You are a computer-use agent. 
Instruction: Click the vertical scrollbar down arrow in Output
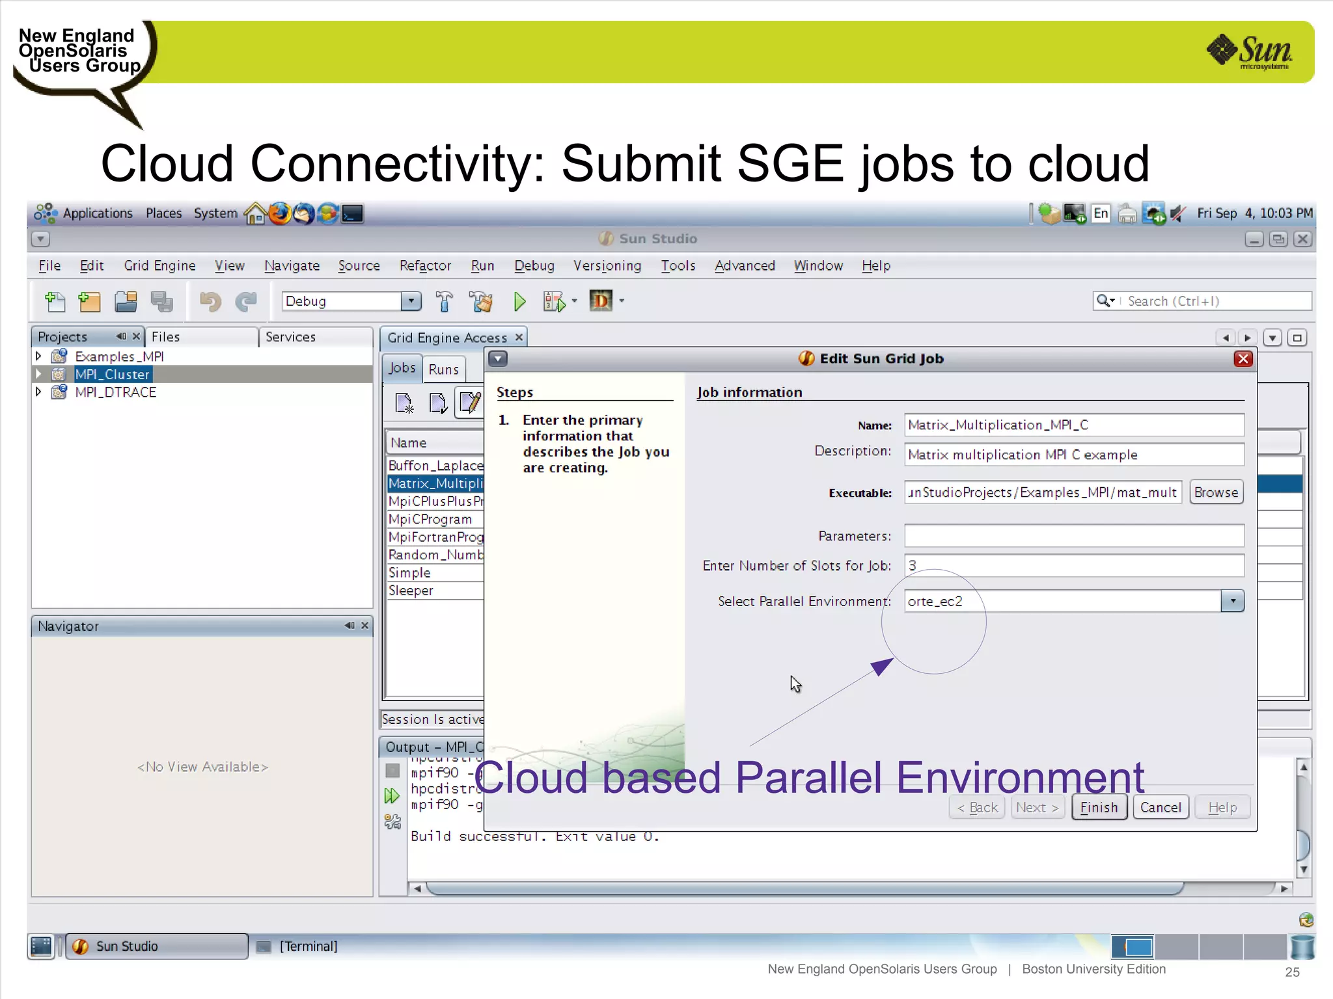[1304, 870]
